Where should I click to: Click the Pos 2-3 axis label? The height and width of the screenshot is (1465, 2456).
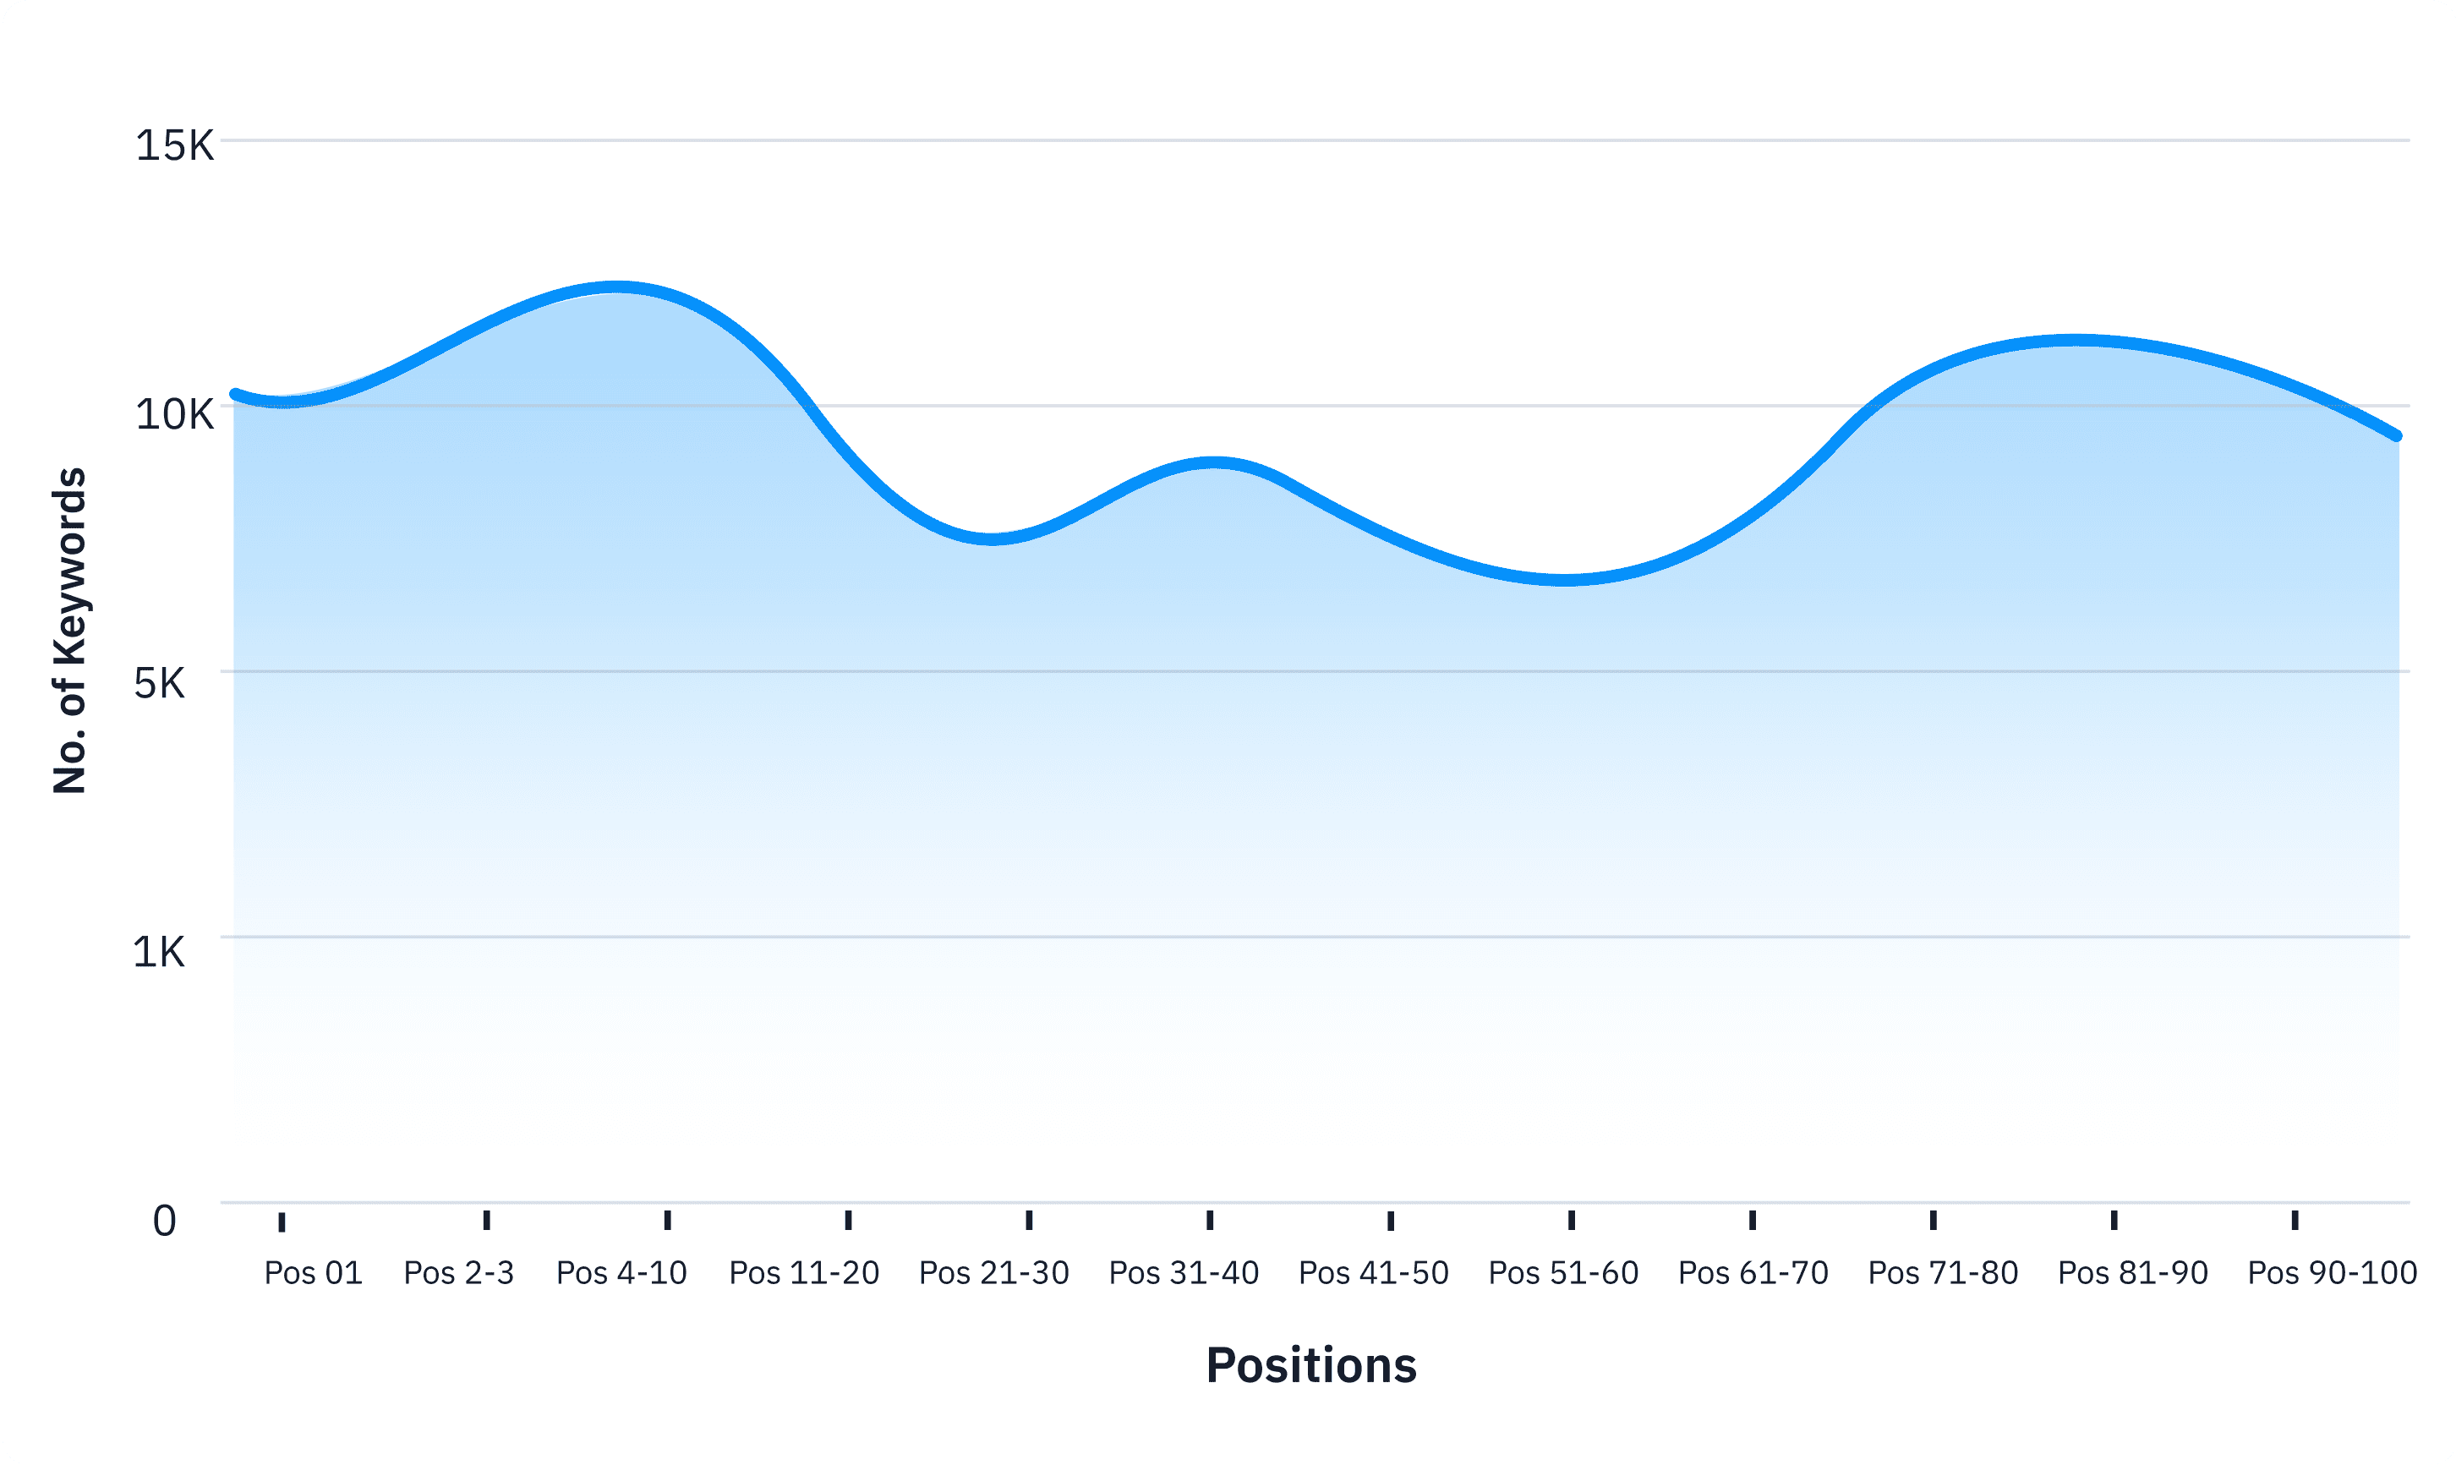point(459,1273)
